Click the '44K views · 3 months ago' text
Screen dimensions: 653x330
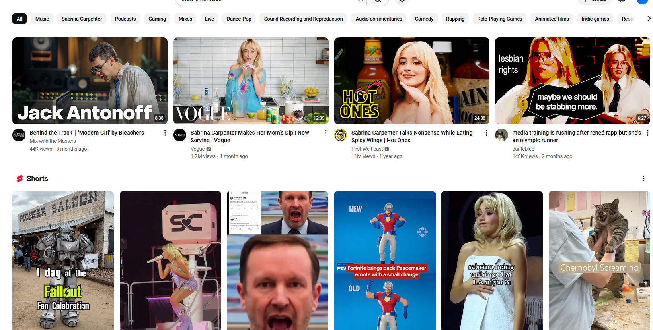(x=58, y=149)
